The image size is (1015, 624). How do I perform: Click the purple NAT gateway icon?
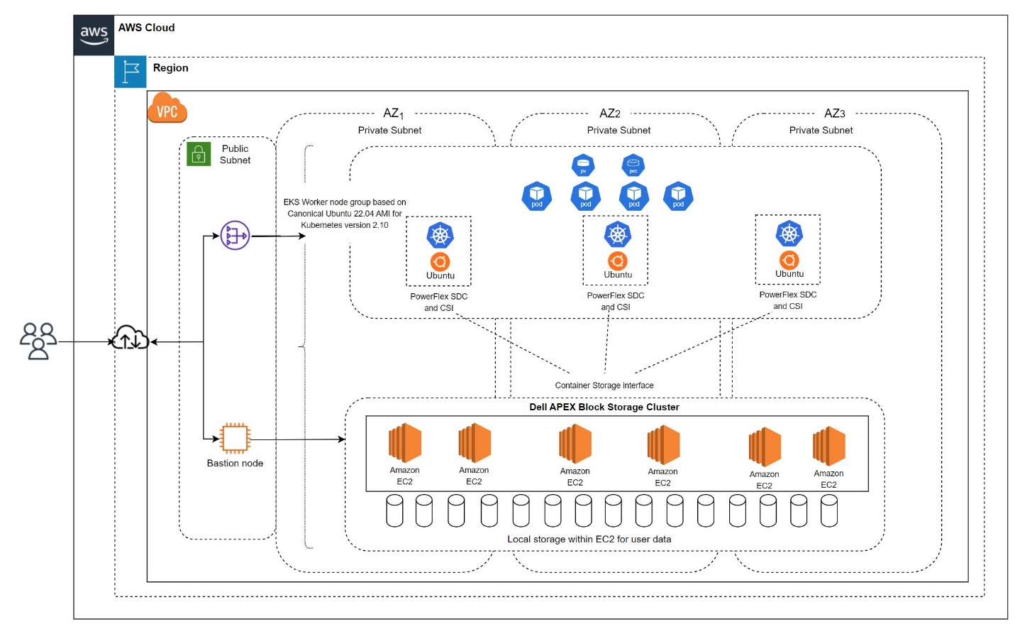point(235,236)
